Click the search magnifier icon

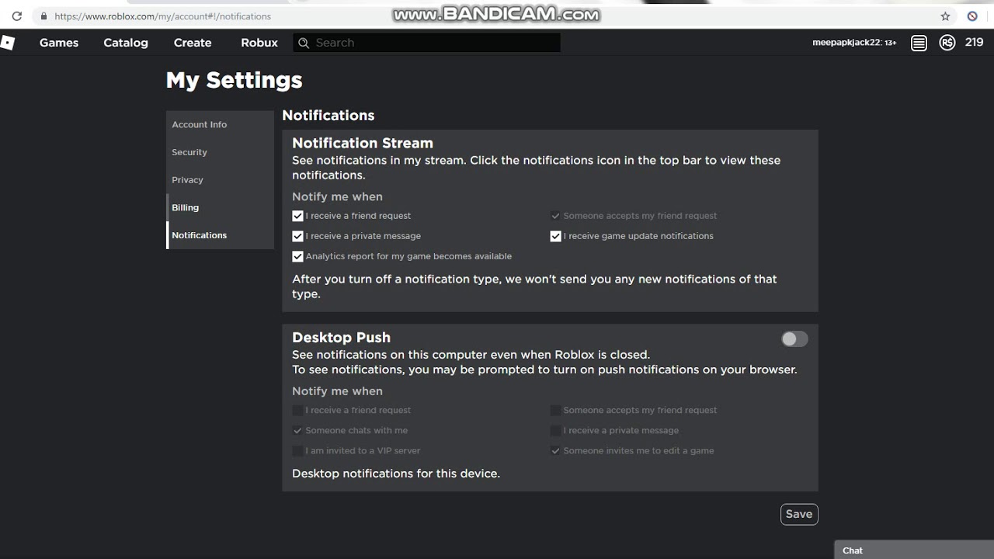[x=304, y=43]
